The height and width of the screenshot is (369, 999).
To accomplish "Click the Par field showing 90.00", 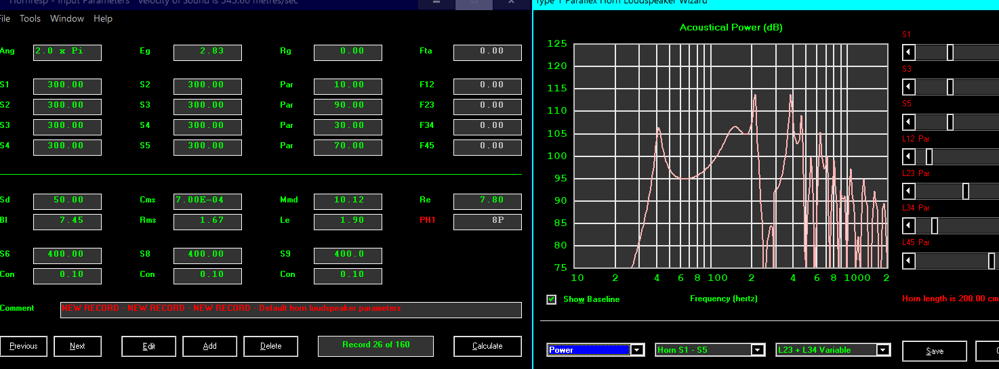I will point(348,106).
